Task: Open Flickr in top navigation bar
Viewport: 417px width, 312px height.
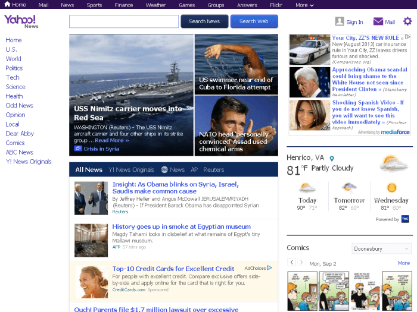Action: pos(276,5)
